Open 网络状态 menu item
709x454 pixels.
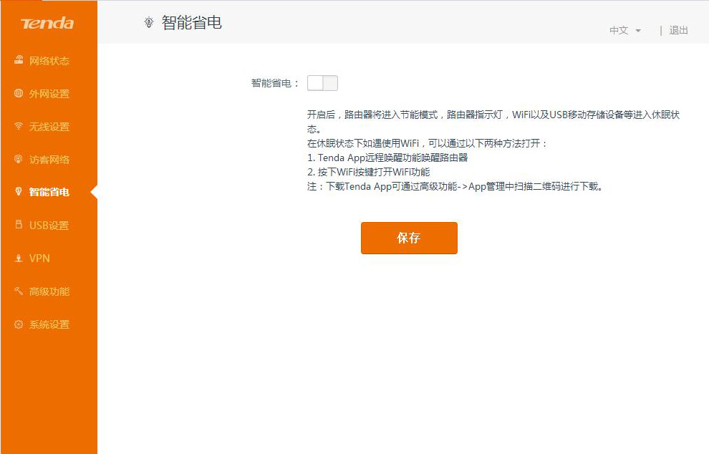[49, 60]
